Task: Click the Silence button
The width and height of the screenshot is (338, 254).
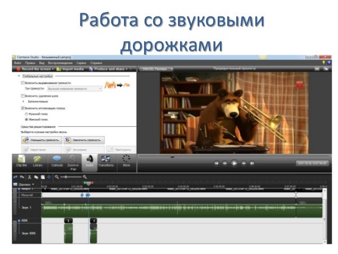Action: point(121,150)
